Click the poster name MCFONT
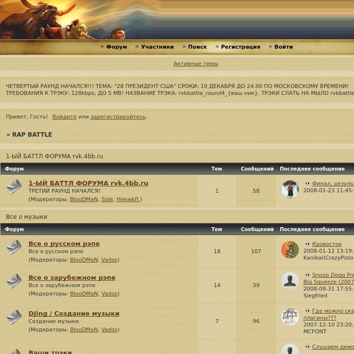The width and height of the screenshot is (354, 354). point(315,331)
